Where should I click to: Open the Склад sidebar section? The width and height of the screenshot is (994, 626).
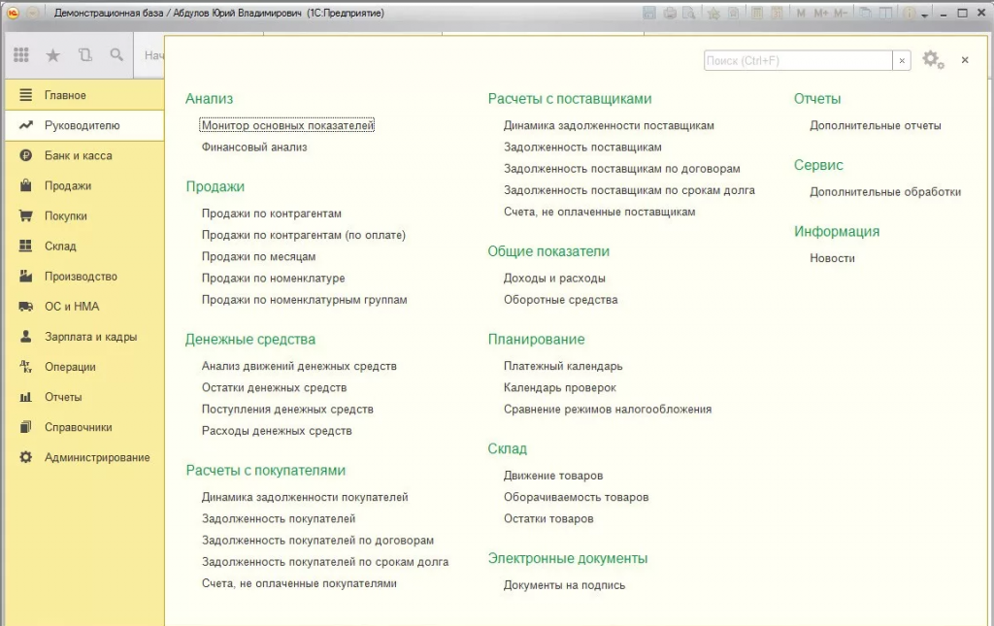click(x=84, y=246)
